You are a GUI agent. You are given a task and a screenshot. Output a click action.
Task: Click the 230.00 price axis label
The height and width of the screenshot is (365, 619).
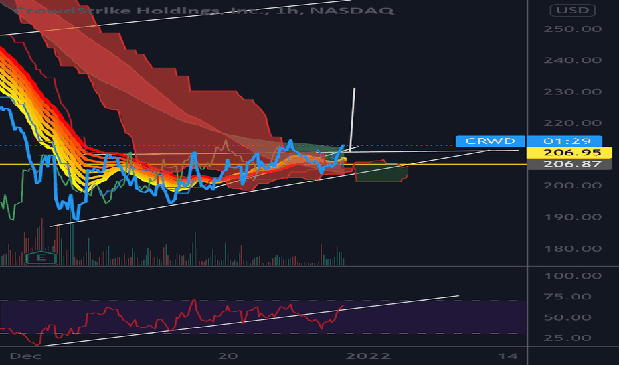pyautogui.click(x=573, y=92)
